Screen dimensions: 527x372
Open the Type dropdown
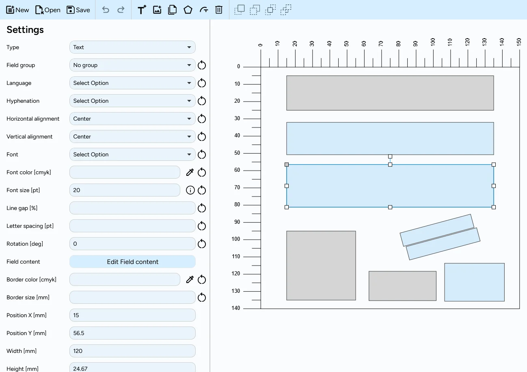(132, 47)
